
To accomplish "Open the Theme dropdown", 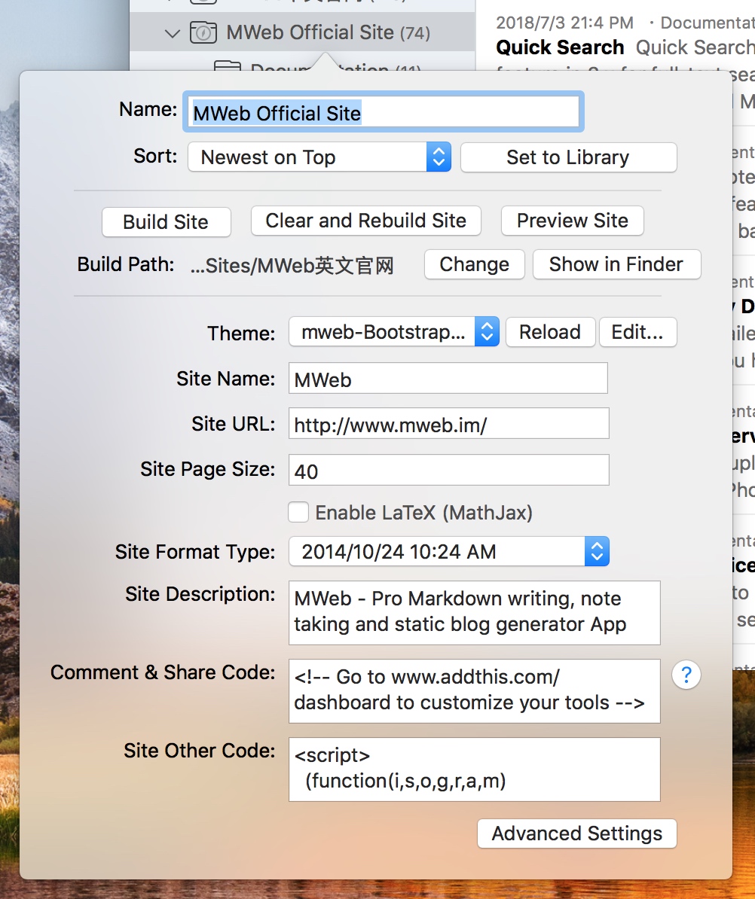I will [x=393, y=332].
